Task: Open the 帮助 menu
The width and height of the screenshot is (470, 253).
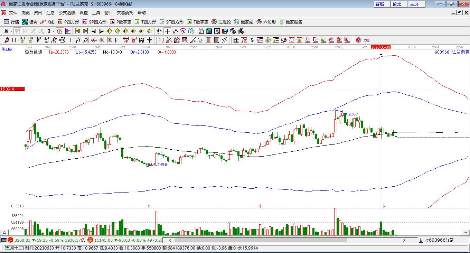Action: coord(142,12)
